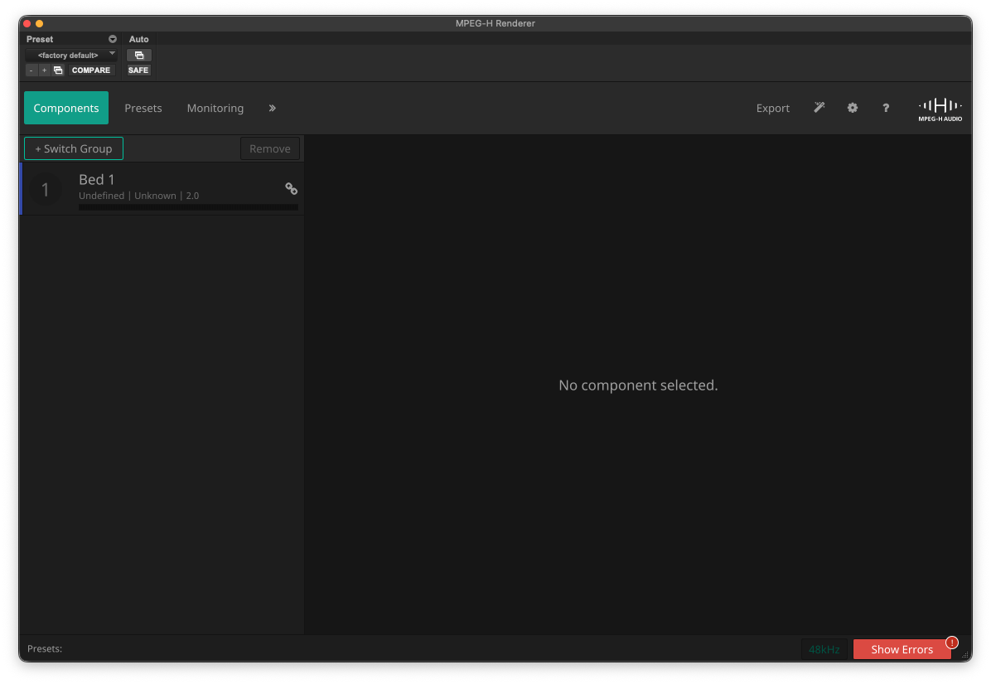Click the link icon on Bed 1

click(292, 188)
